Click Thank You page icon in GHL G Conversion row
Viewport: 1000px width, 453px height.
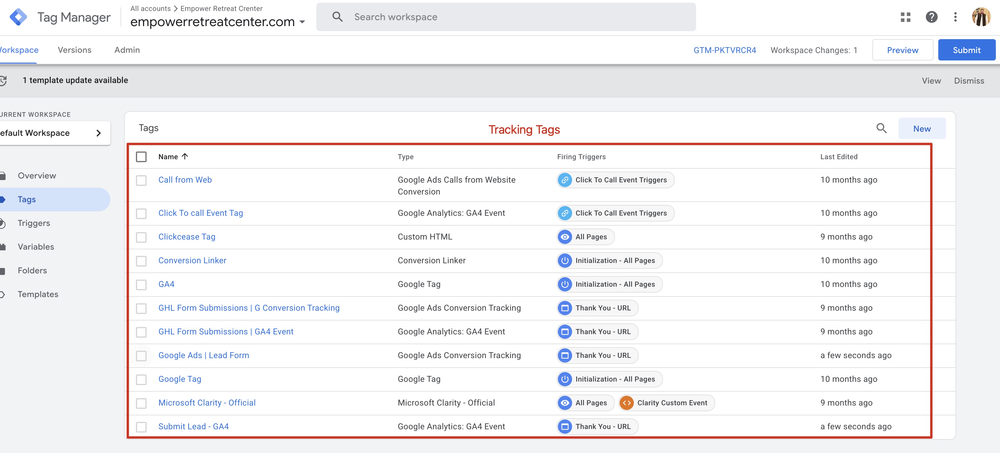pos(565,308)
